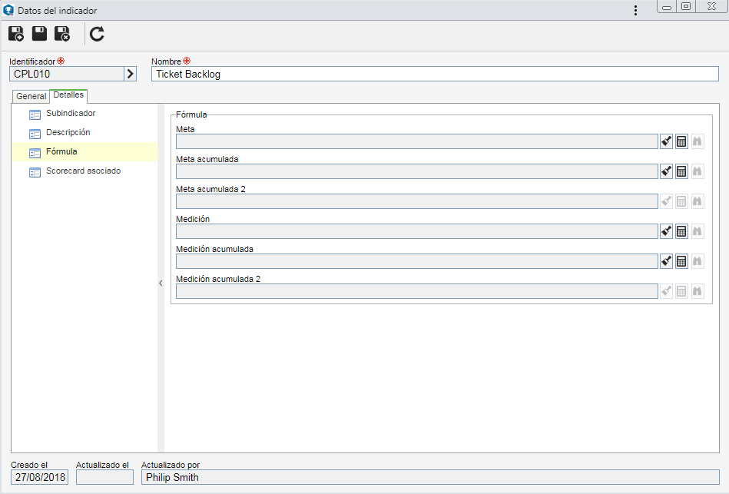Click eraser icon for Medición acumulada 2
This screenshot has height=494, width=729.
coord(666,291)
